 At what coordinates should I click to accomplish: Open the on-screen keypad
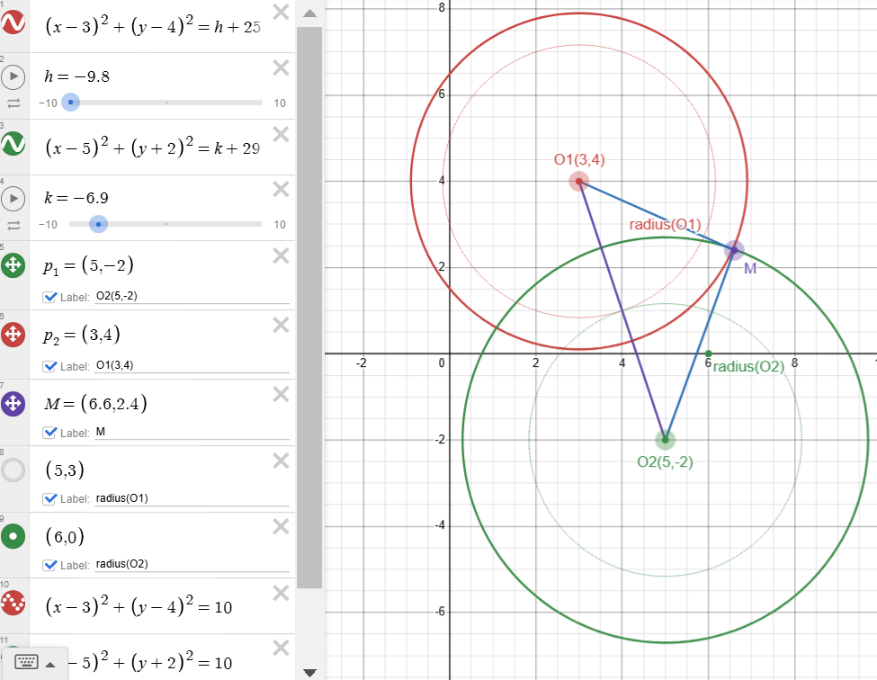coord(27,663)
